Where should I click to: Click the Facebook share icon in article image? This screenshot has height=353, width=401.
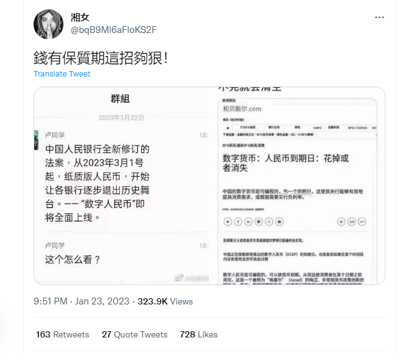pyautogui.click(x=238, y=222)
